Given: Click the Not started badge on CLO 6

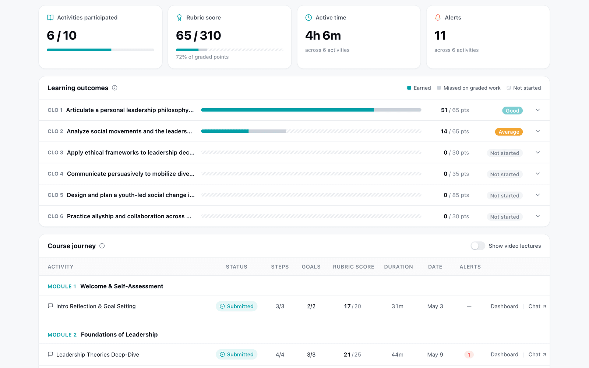Looking at the screenshot, I should click(504, 217).
